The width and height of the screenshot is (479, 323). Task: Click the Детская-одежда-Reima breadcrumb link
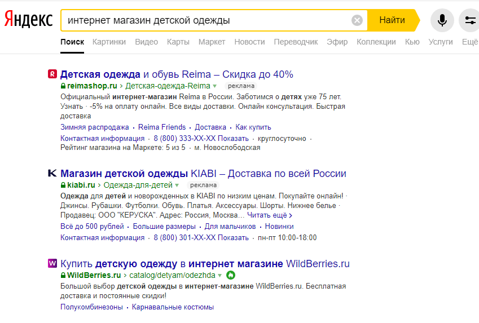168,86
